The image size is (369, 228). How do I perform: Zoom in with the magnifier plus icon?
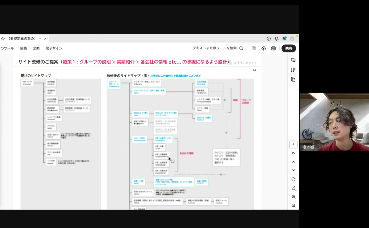[293, 197]
